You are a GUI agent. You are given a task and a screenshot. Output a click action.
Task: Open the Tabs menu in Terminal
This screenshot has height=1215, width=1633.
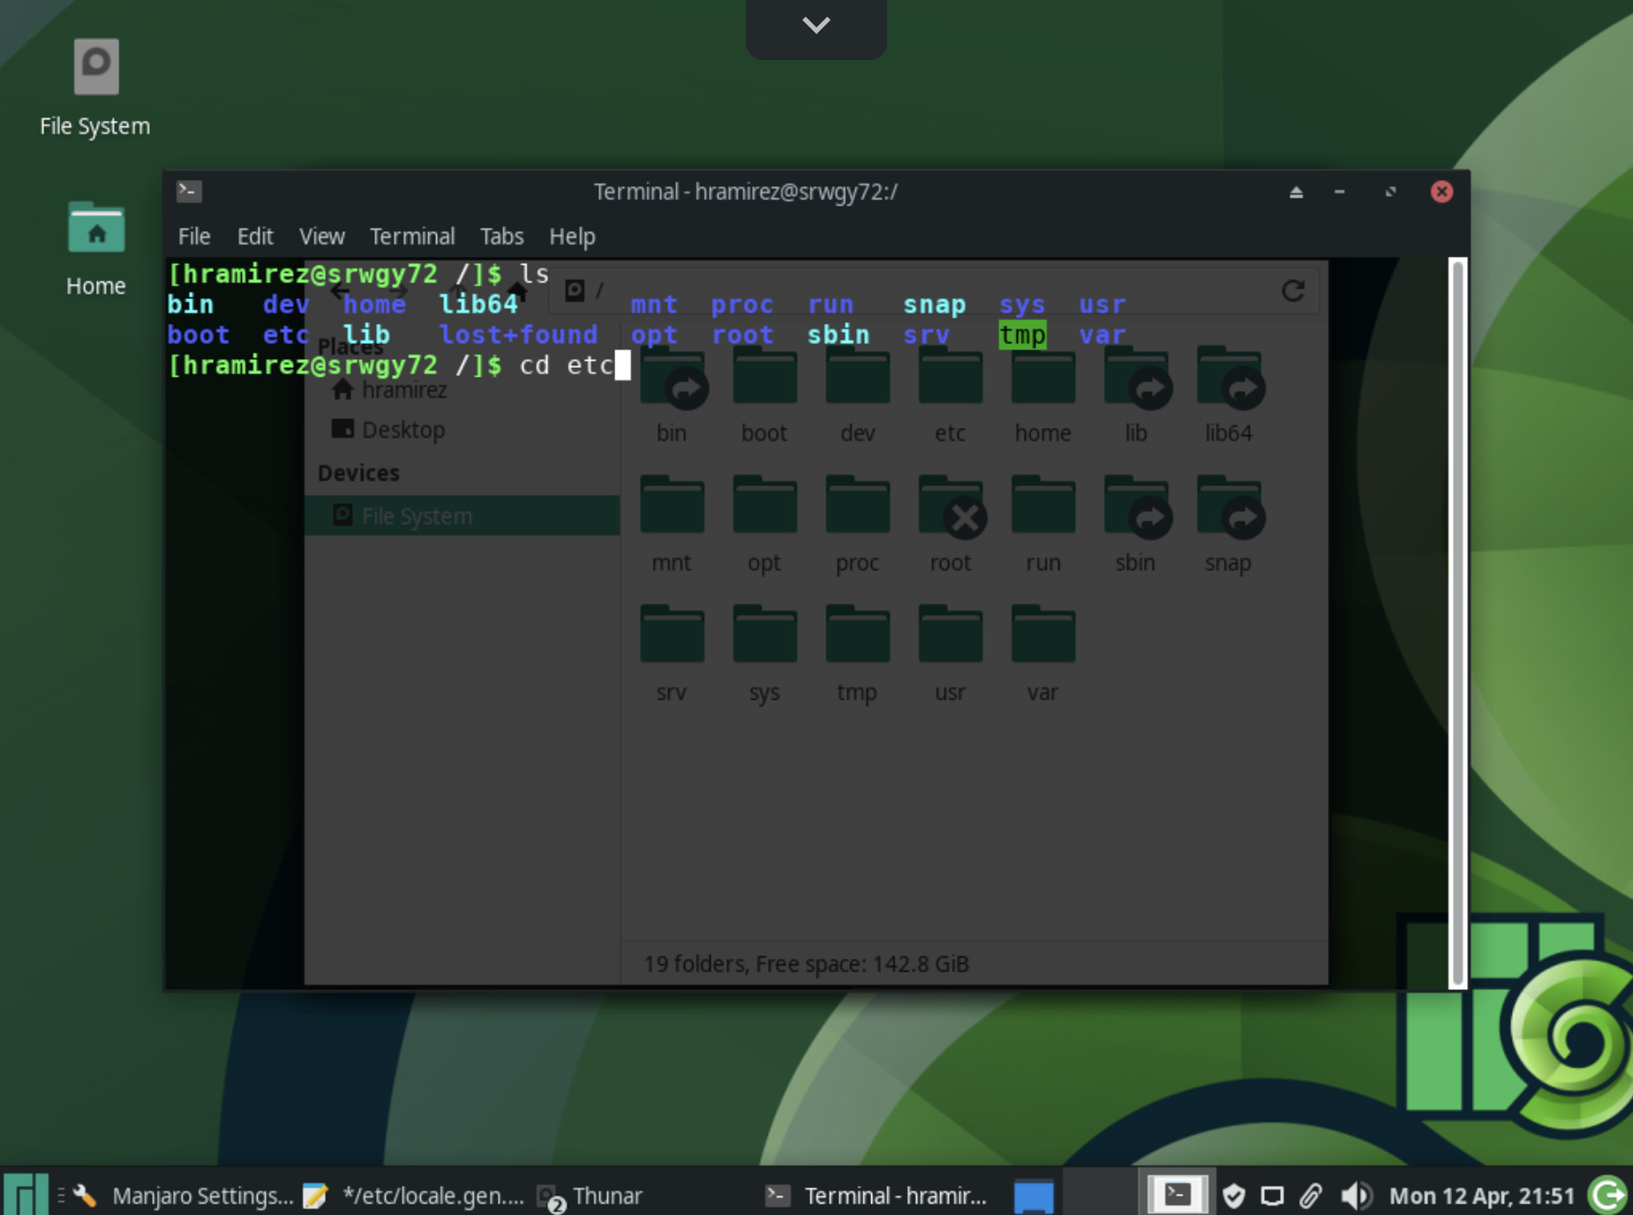tap(501, 236)
